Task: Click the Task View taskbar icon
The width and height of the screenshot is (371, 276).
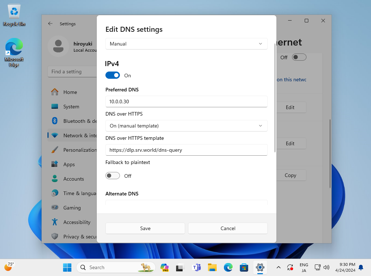Action: (180, 267)
